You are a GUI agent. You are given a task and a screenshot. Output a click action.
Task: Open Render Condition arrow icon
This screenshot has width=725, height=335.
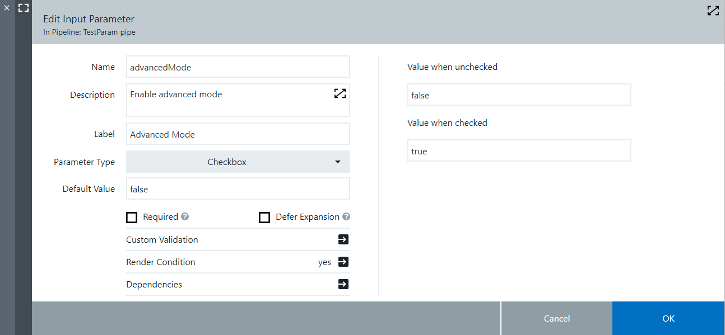tap(343, 262)
